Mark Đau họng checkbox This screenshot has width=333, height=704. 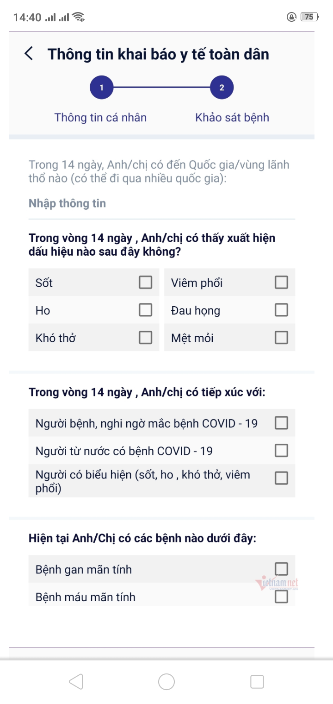click(281, 309)
